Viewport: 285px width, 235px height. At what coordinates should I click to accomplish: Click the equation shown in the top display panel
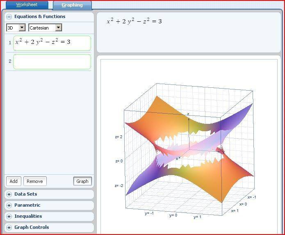[134, 21]
